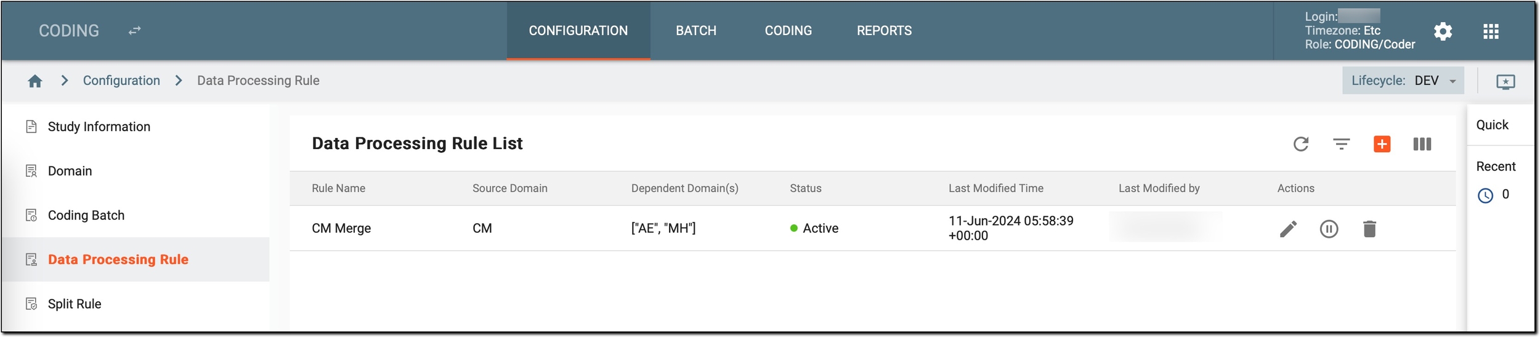Switch to the CODING tab

coord(788,30)
